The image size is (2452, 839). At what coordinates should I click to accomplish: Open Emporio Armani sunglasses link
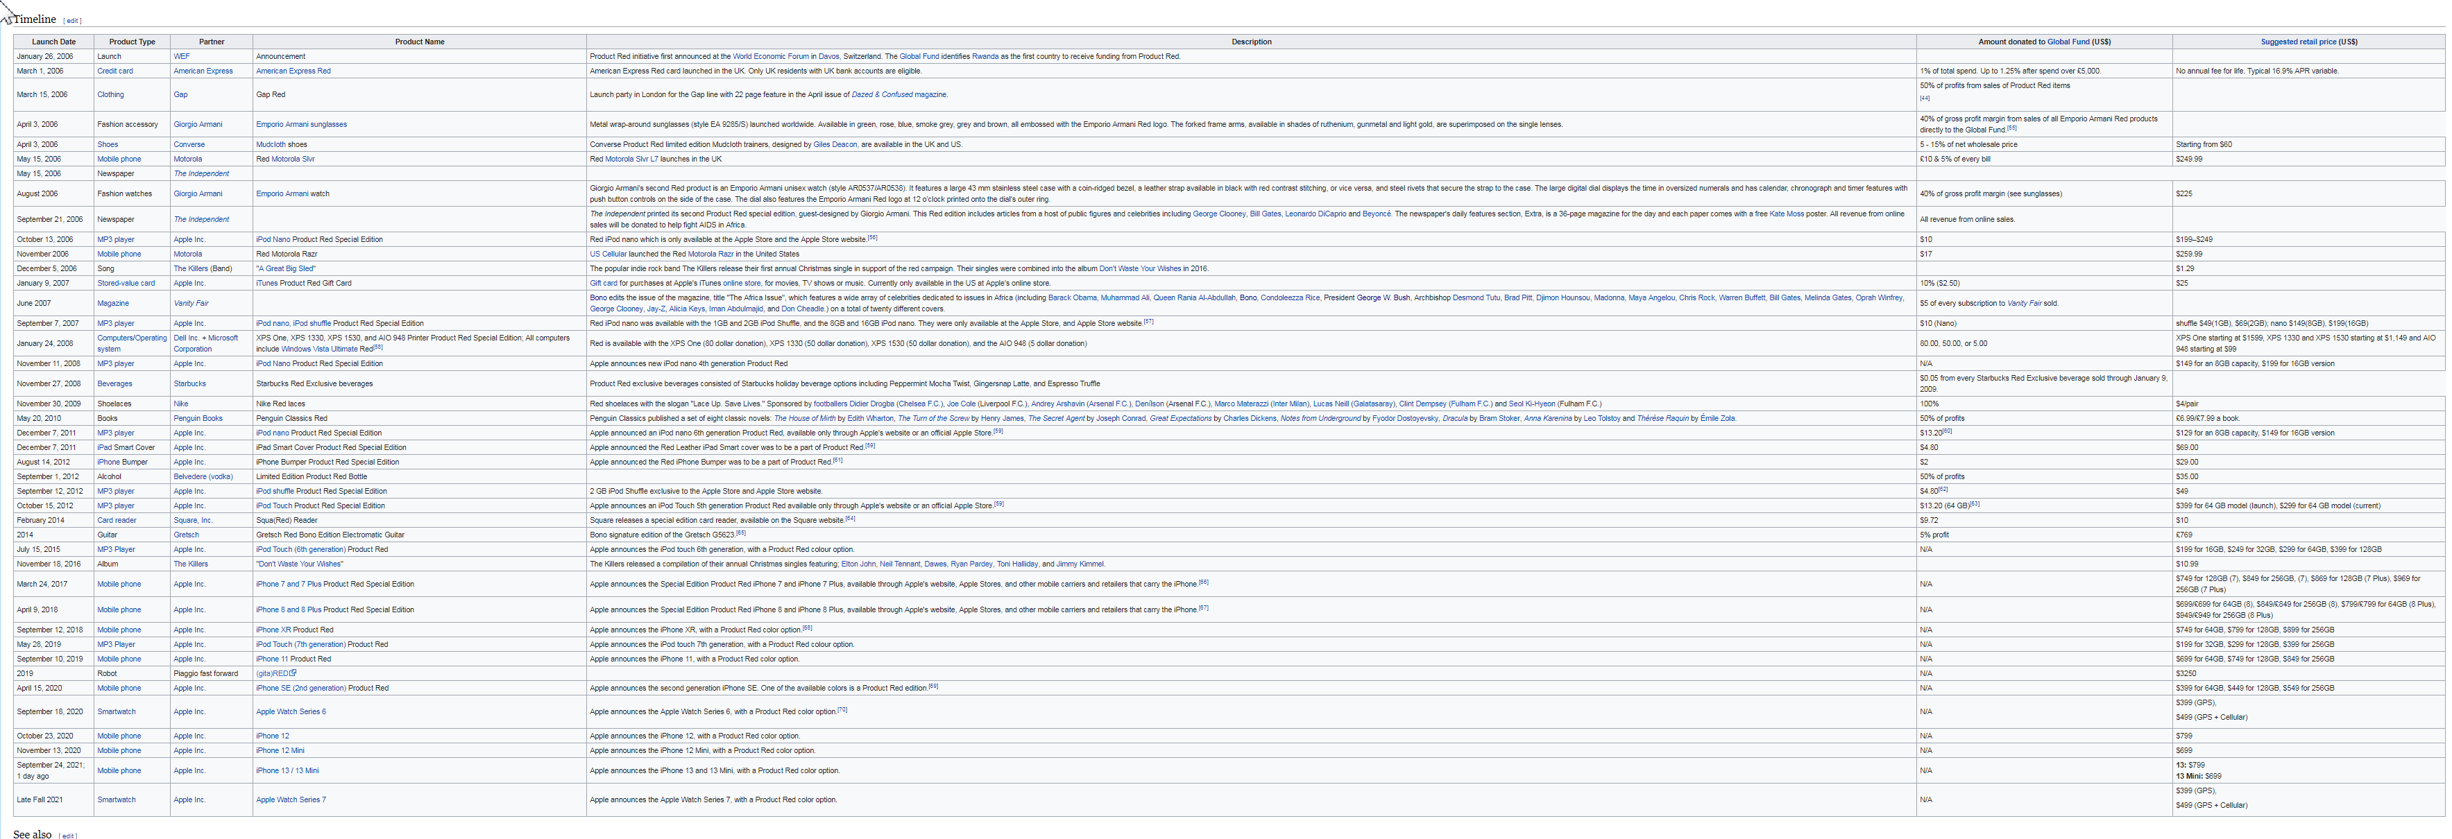coord(301,123)
